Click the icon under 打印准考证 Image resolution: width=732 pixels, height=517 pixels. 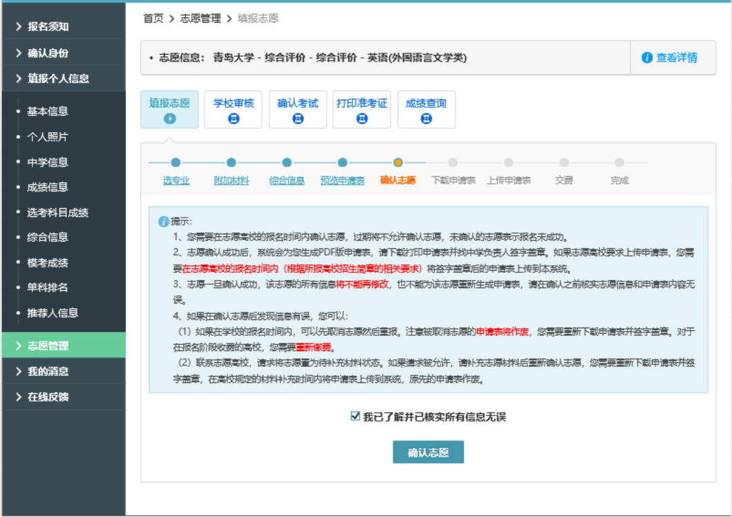362,119
